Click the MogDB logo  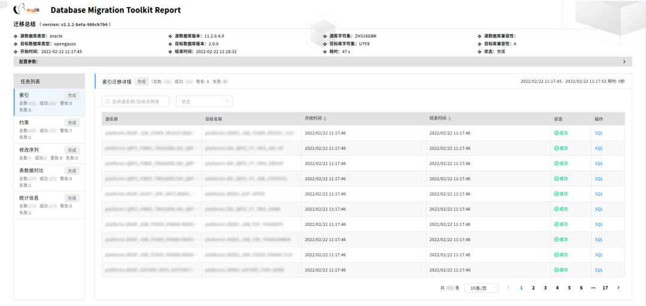[27, 10]
